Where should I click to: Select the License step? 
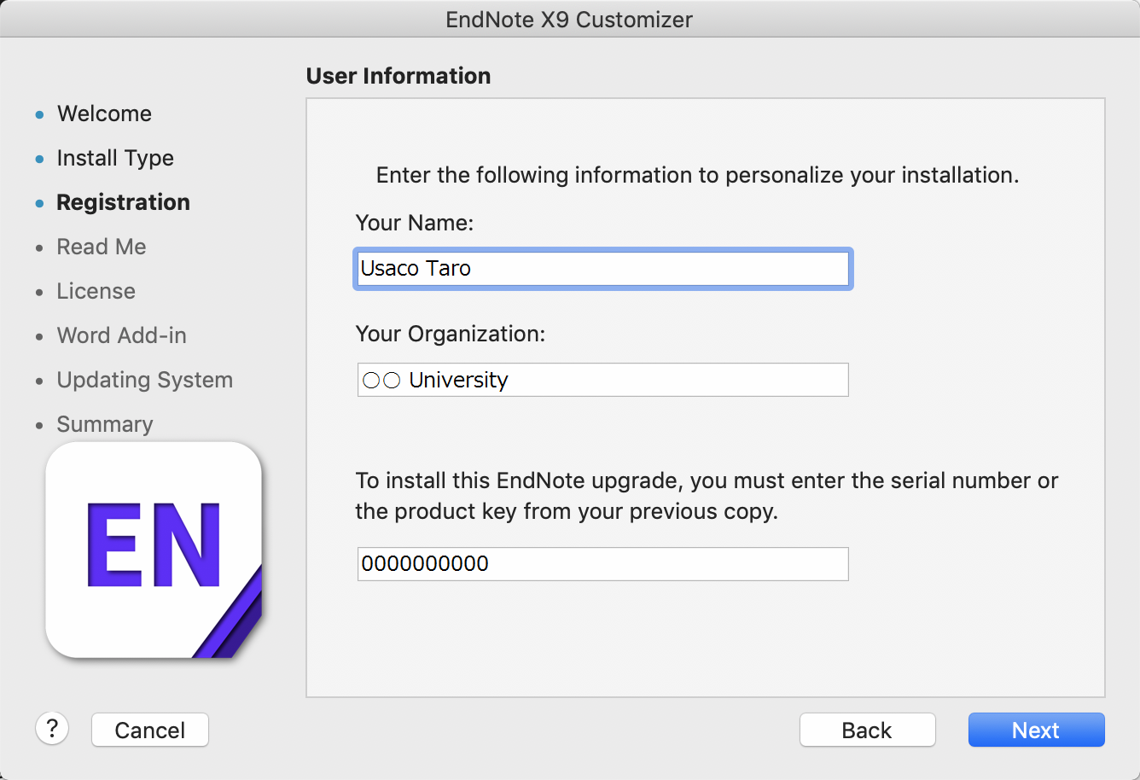[96, 291]
